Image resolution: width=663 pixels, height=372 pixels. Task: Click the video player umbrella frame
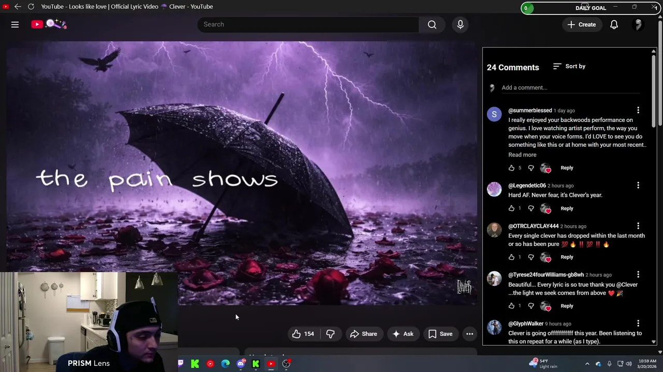(x=241, y=173)
